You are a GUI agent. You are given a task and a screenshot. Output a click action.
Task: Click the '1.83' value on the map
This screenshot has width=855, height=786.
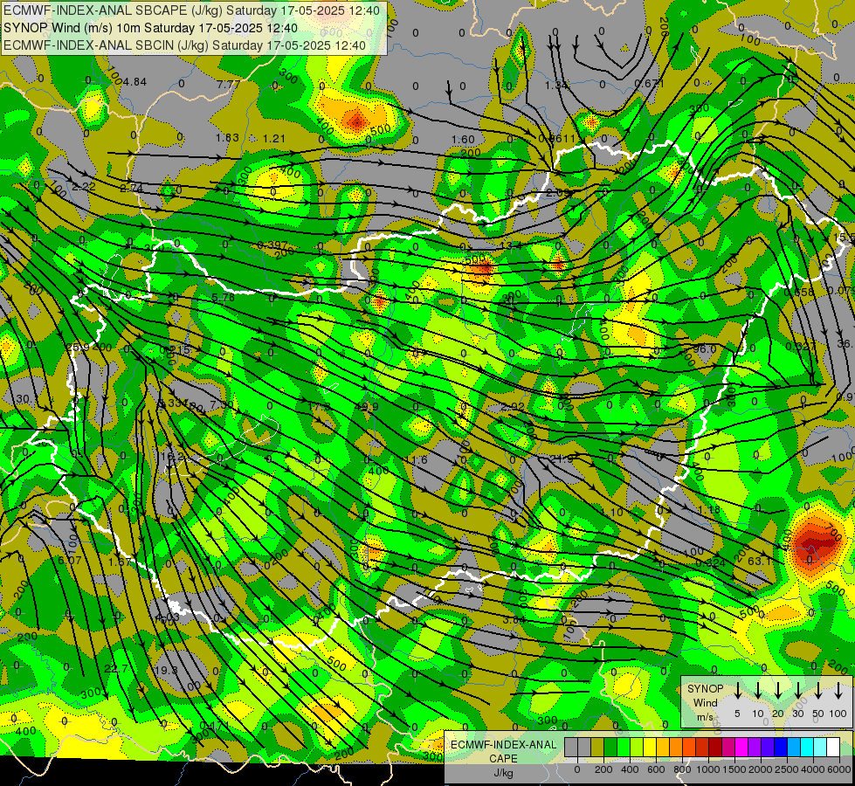coord(227,137)
